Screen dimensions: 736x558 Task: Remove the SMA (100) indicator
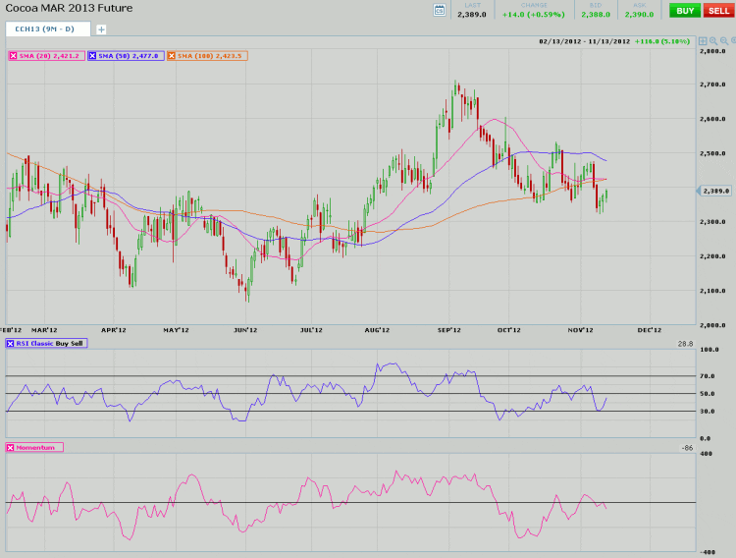click(x=172, y=56)
